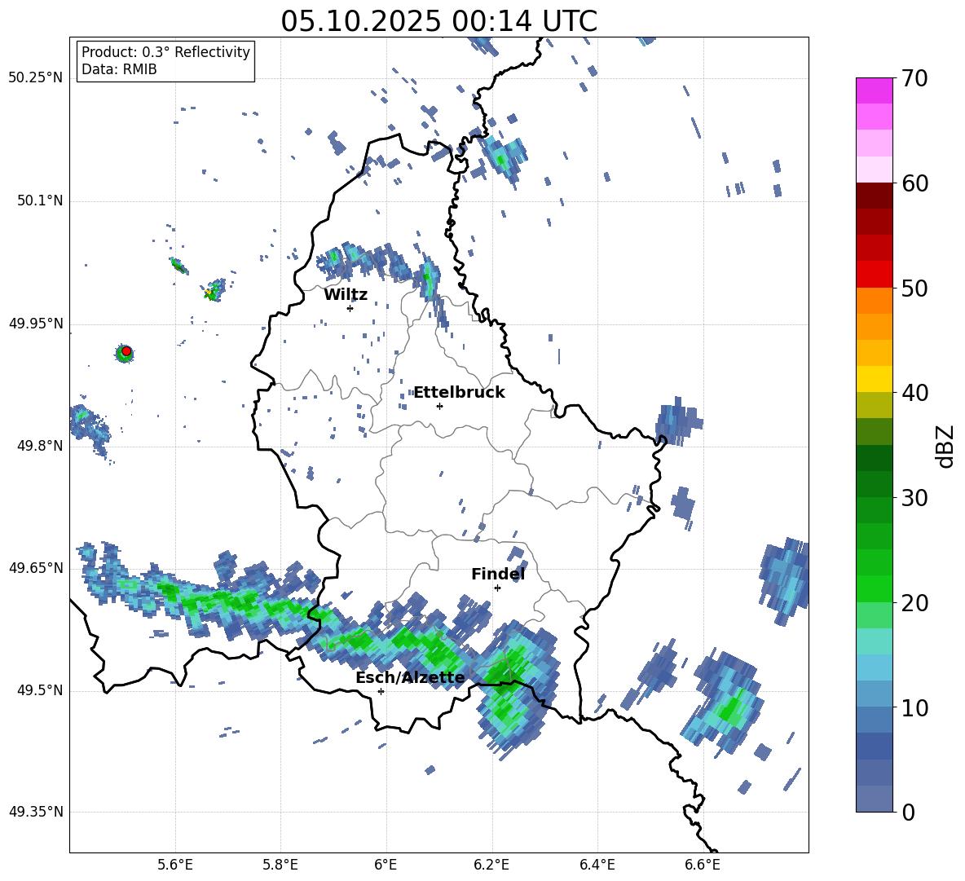Click the 70 value on the colorbar

(x=914, y=78)
